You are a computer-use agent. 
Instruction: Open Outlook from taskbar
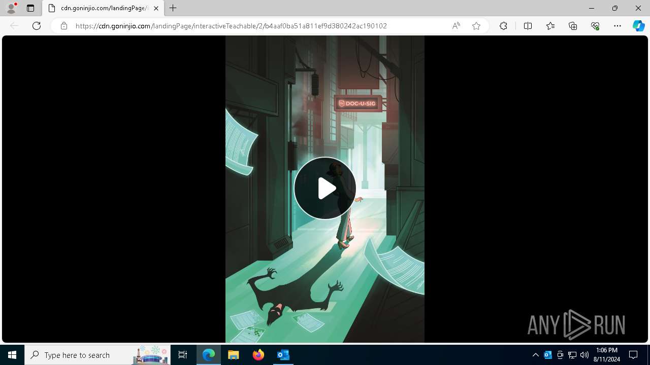point(283,355)
